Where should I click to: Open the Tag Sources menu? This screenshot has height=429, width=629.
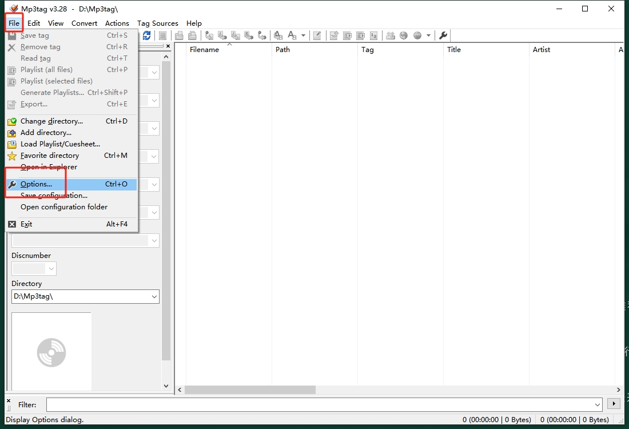point(158,23)
